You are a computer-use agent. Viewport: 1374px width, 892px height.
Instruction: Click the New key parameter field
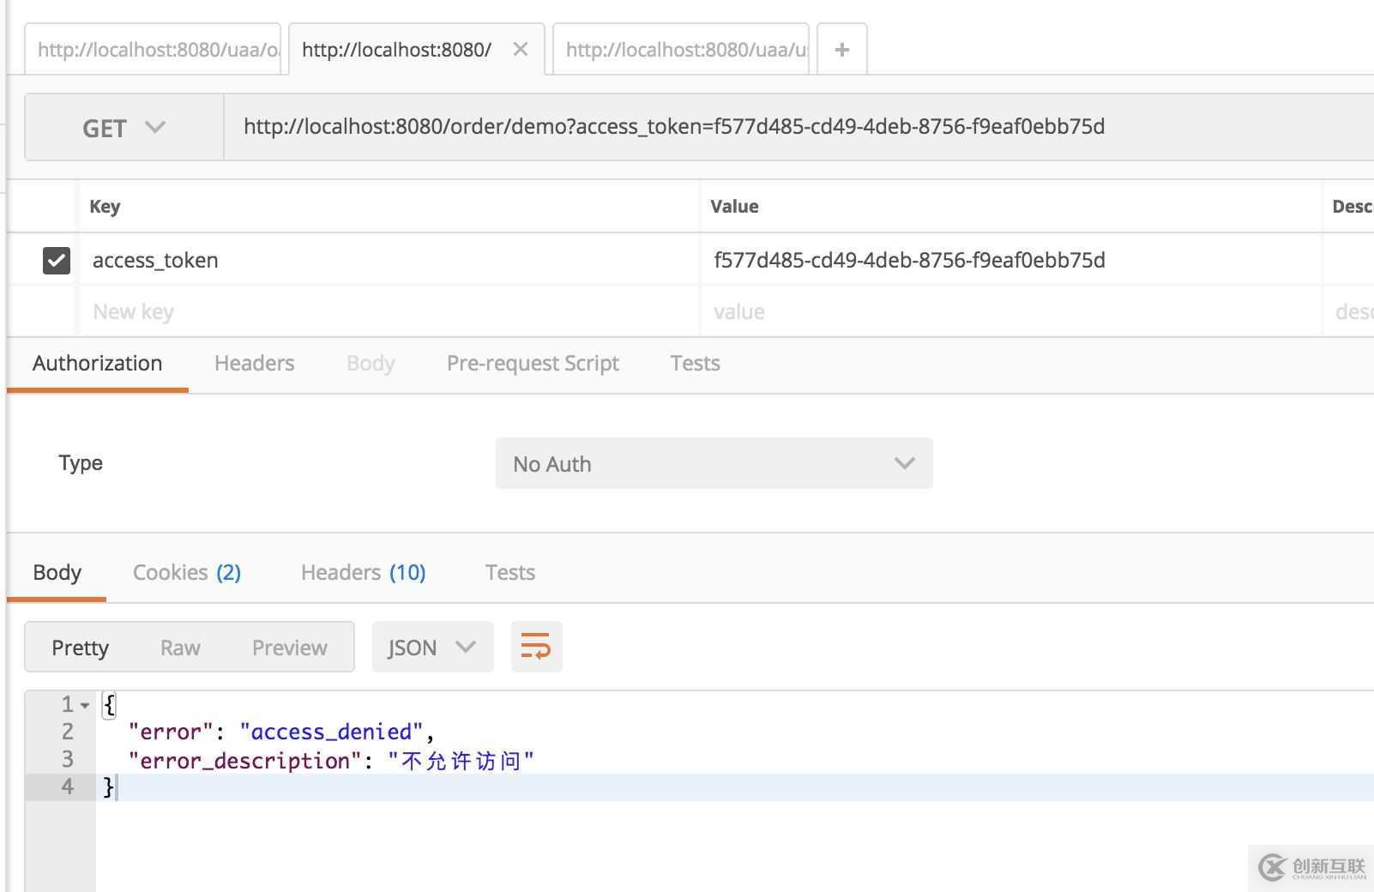[x=386, y=311]
